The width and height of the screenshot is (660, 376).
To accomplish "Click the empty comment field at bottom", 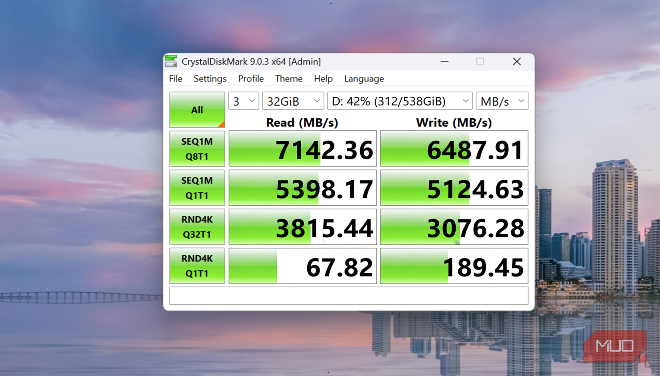I will click(349, 296).
